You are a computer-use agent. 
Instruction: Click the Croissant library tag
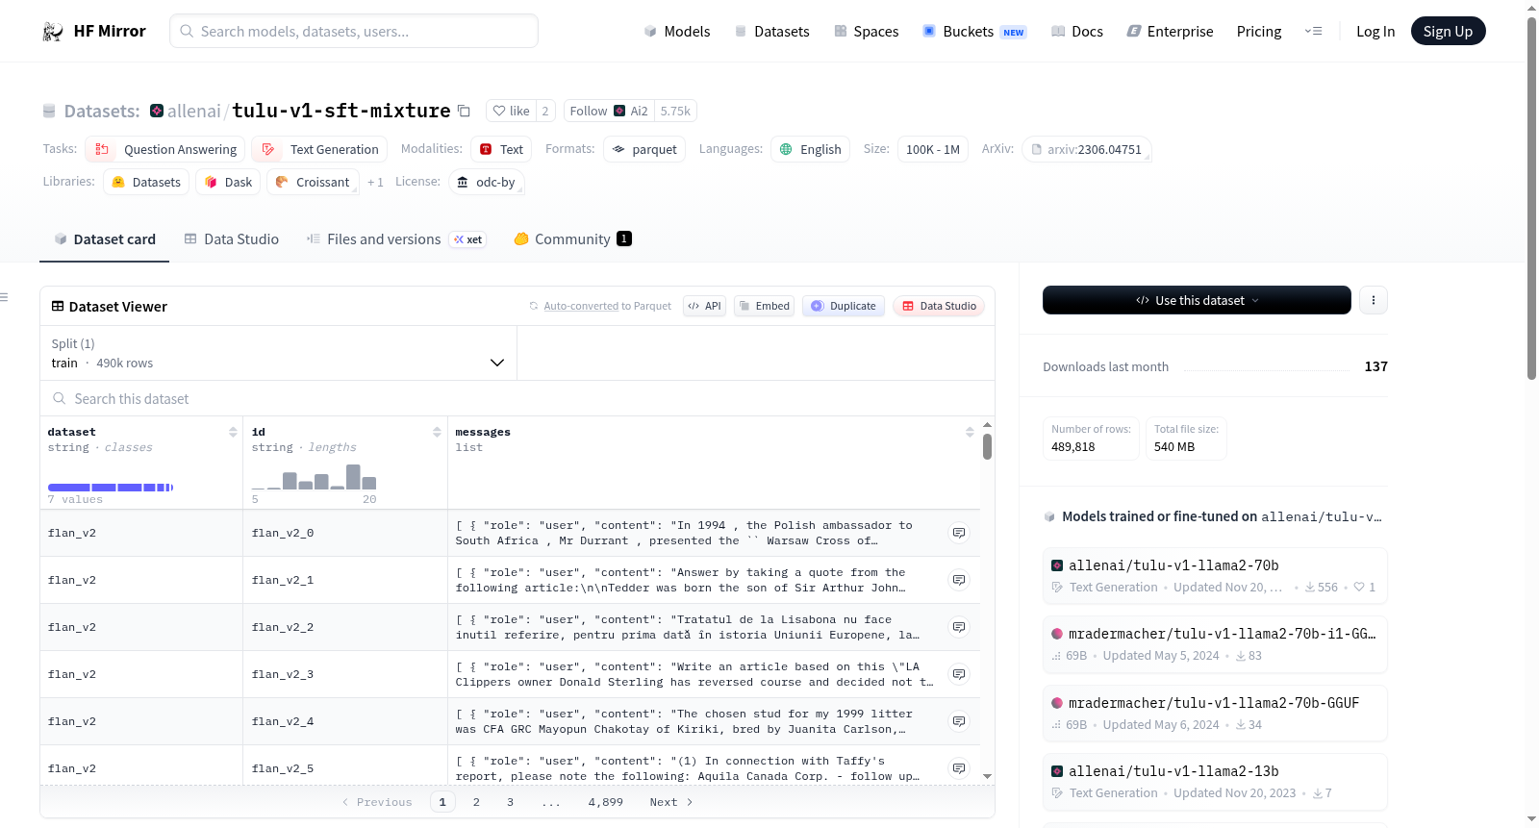pyautogui.click(x=313, y=182)
